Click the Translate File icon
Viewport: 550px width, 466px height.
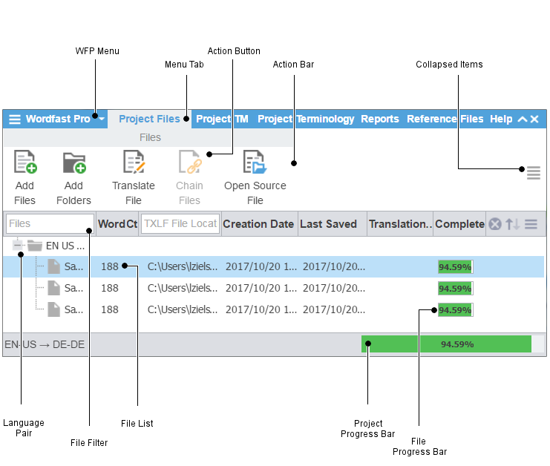[x=134, y=163]
